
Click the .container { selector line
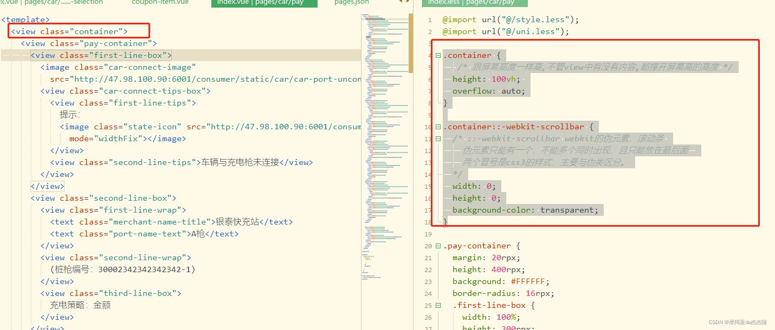pos(472,55)
